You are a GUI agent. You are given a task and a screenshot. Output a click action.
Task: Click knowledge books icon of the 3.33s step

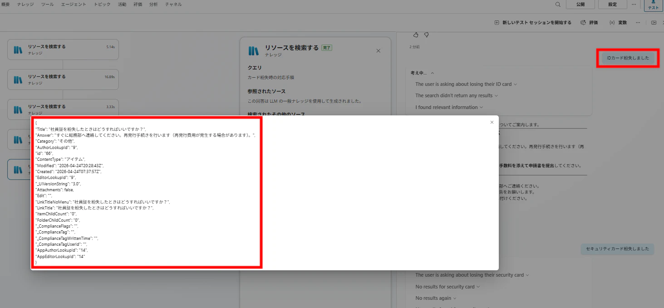[18, 110]
